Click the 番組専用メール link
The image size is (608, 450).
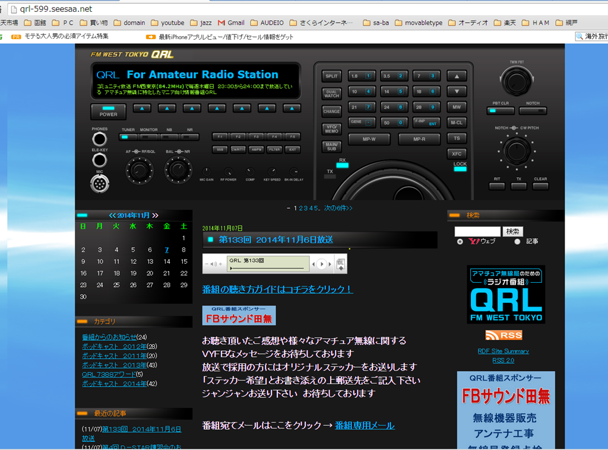point(365,426)
